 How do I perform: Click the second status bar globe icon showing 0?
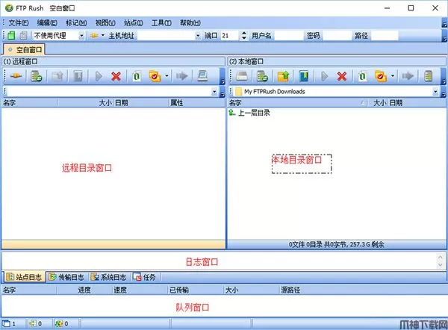tap(59, 323)
